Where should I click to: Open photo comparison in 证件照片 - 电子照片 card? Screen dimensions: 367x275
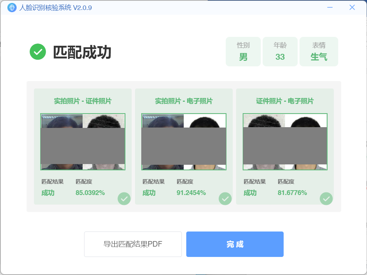point(285,142)
